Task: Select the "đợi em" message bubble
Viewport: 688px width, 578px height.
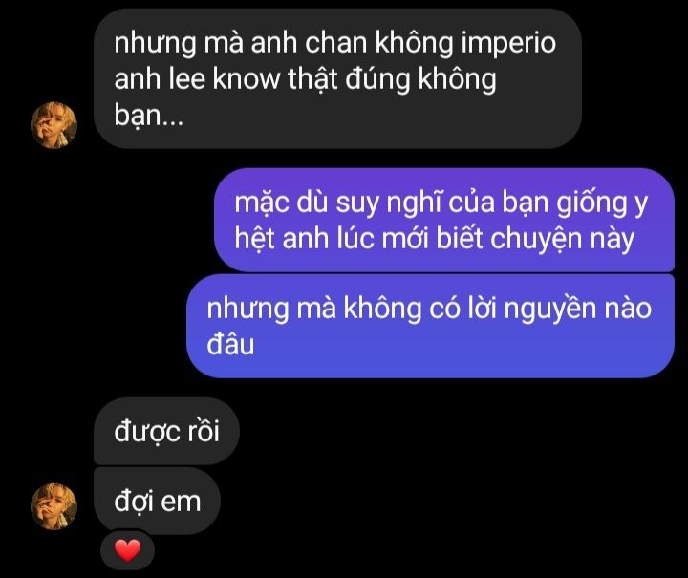Action: pos(157,502)
